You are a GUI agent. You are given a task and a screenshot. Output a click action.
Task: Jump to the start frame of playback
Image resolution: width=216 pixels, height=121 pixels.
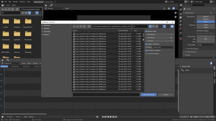coord(103,117)
